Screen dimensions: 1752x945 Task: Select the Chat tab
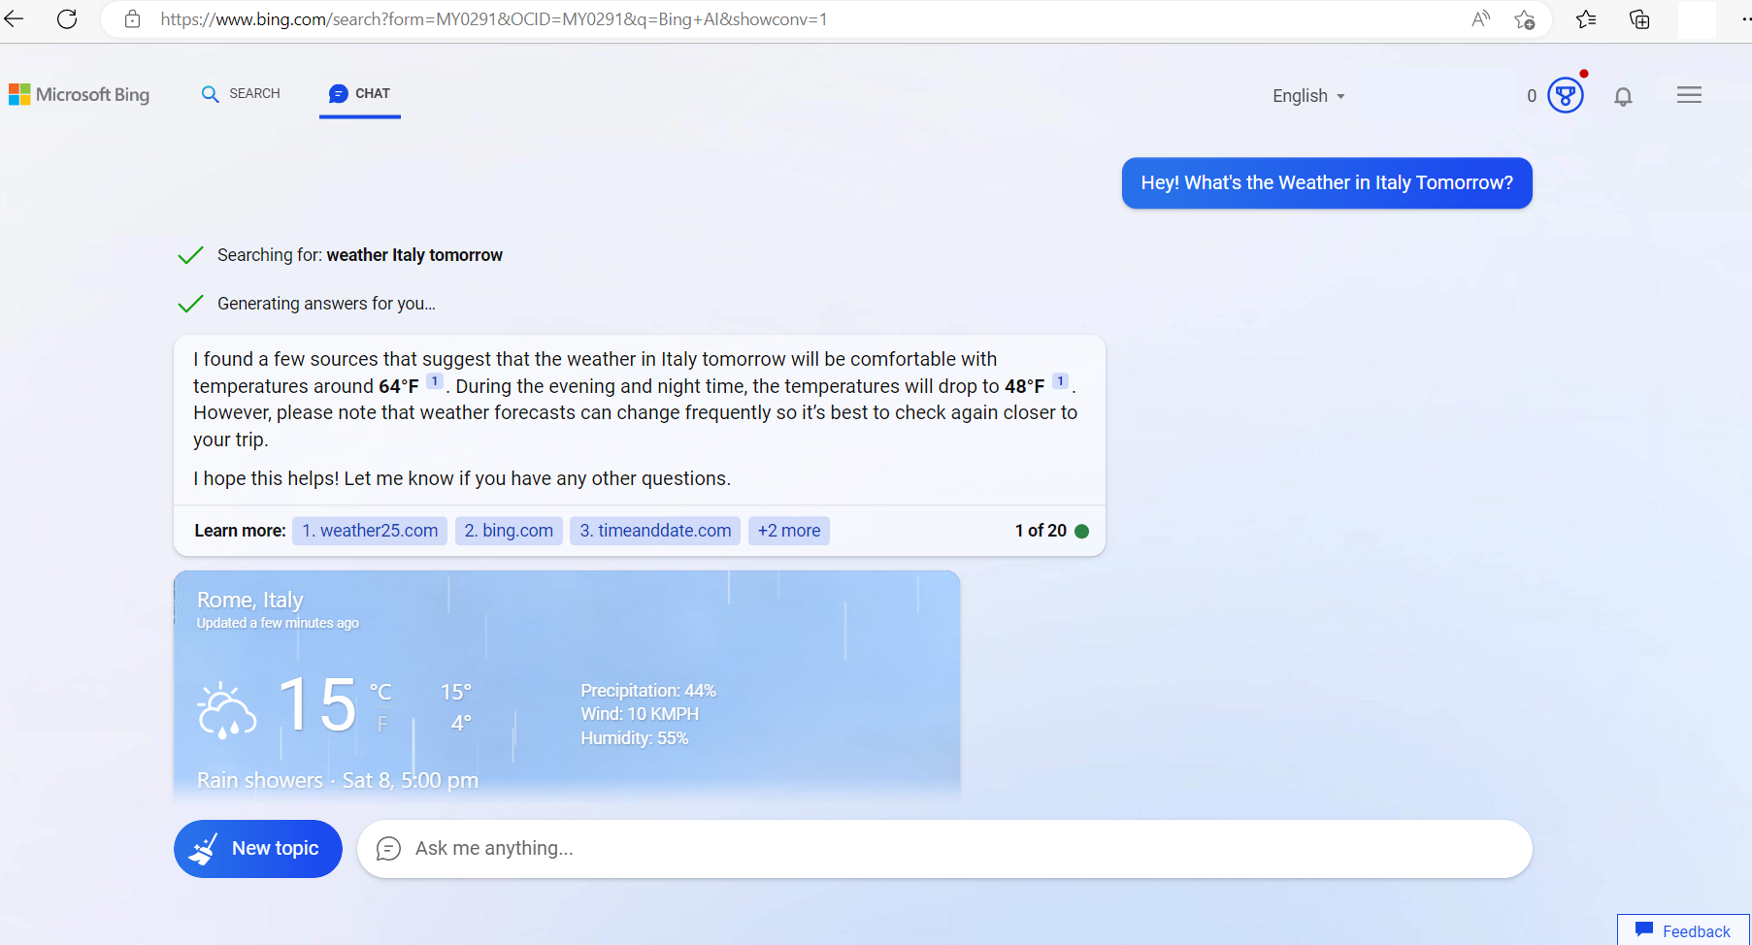(360, 94)
